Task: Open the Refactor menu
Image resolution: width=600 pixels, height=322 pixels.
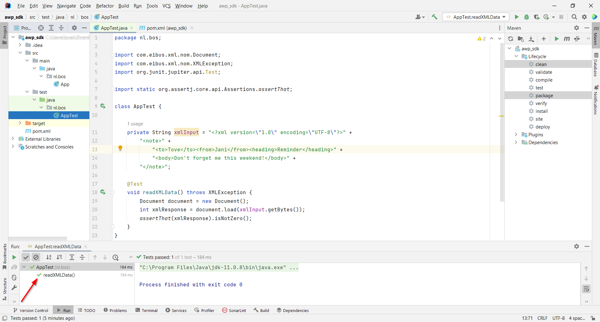Action: pyautogui.click(x=105, y=6)
